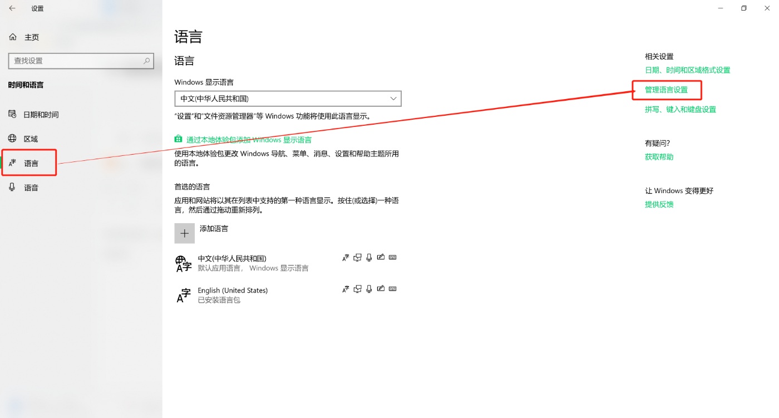
Task: Click the keyboard icon on the 中文 row
Action: [392, 257]
